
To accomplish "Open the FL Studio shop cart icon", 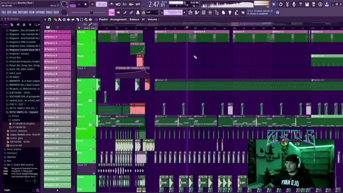I will (x=274, y=4).
